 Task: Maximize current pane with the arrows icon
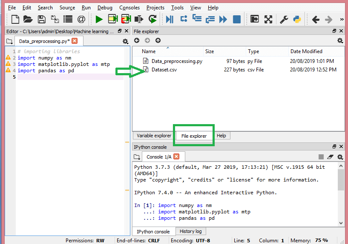[x=268, y=19]
